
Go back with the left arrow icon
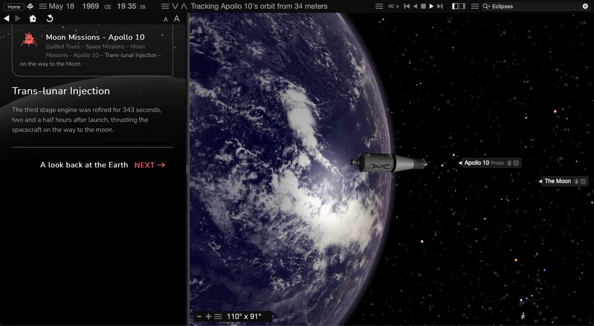point(7,18)
